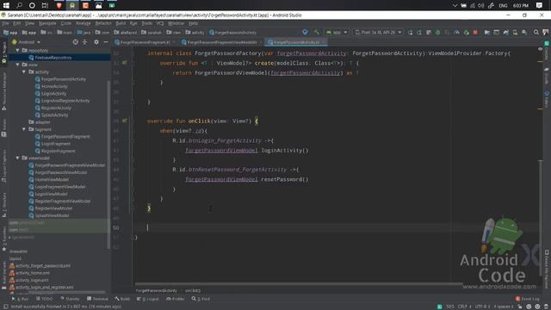This screenshot has height=310, width=551.
Task: Click the red Stop button in toolbar
Action: (475, 33)
